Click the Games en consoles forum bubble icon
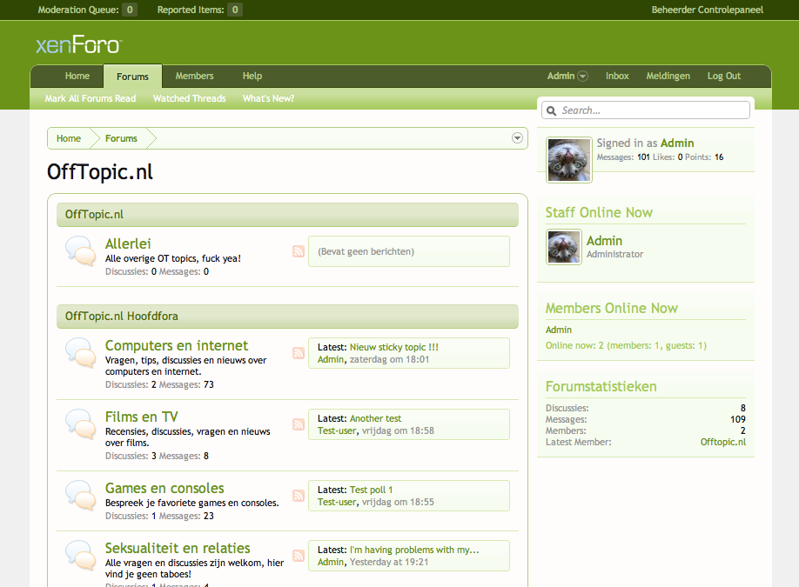 click(81, 496)
